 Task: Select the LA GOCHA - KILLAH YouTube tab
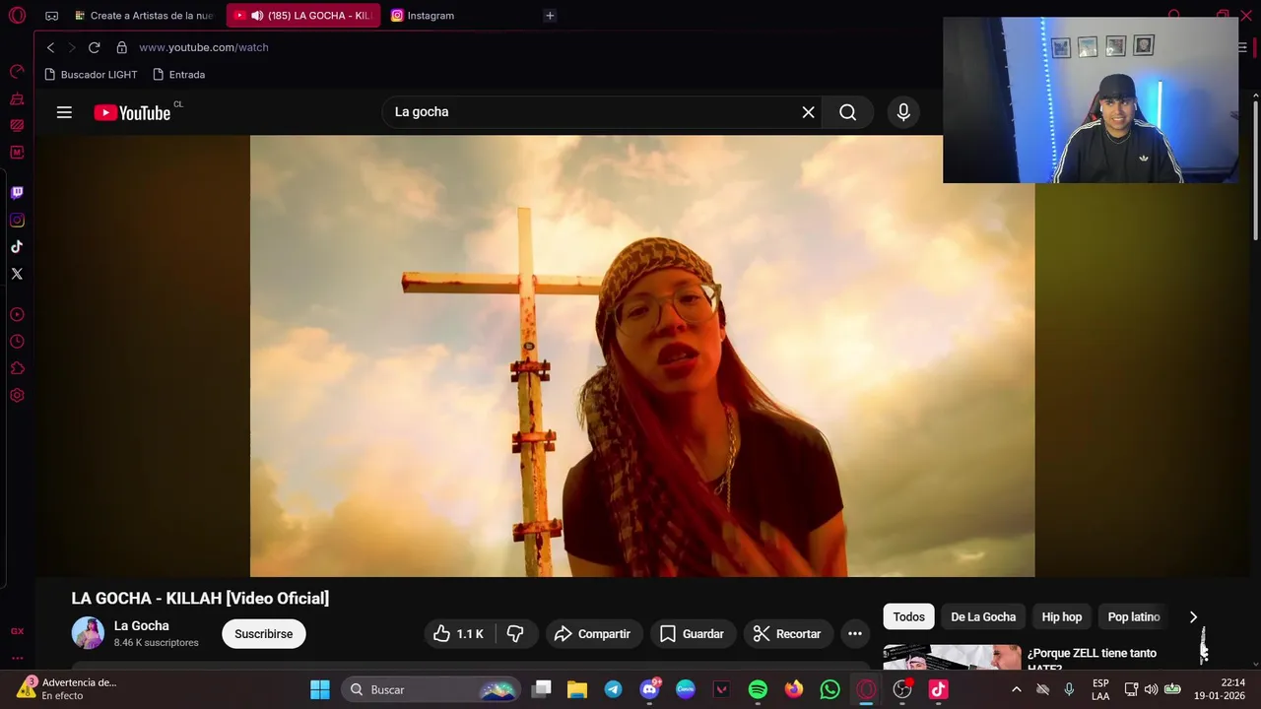click(303, 16)
